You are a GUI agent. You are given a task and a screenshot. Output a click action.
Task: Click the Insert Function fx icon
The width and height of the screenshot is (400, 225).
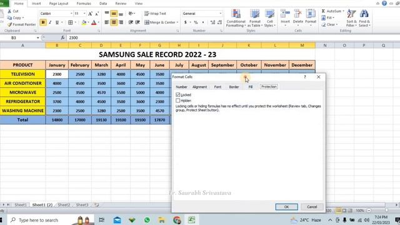click(62, 37)
